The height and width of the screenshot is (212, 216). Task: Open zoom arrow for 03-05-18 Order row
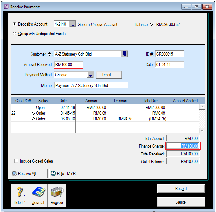click(33, 119)
